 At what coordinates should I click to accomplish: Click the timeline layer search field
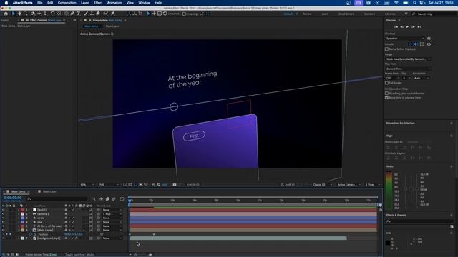tap(57, 198)
